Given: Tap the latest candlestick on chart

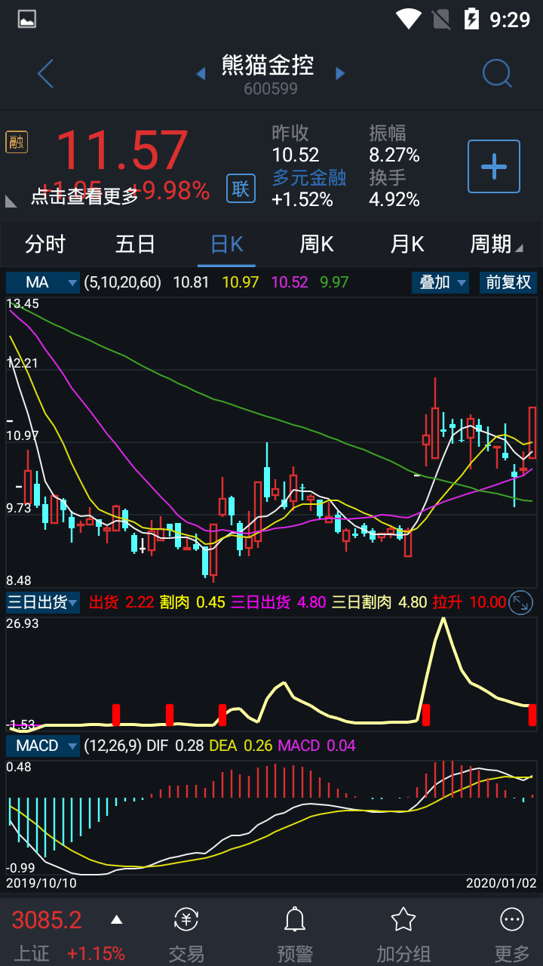Looking at the screenshot, I should pyautogui.click(x=532, y=432).
